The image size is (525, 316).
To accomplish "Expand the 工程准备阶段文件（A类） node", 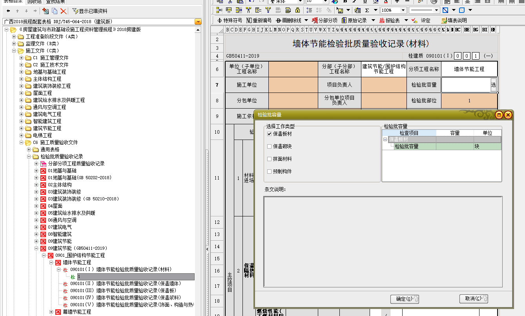I will point(14,36).
